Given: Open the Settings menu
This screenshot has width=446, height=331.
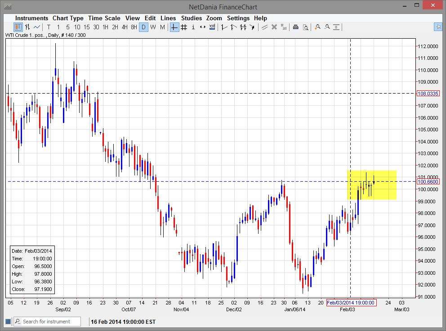Looking at the screenshot, I should [x=238, y=18].
